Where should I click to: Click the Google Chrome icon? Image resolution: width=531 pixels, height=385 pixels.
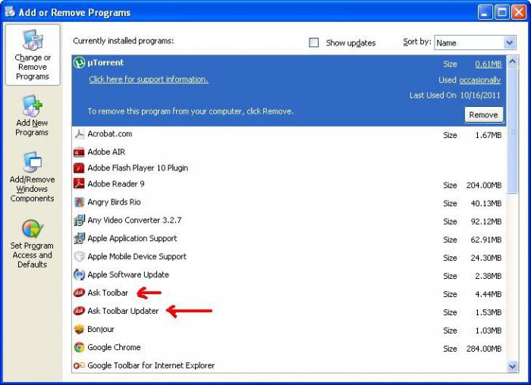[79, 347]
